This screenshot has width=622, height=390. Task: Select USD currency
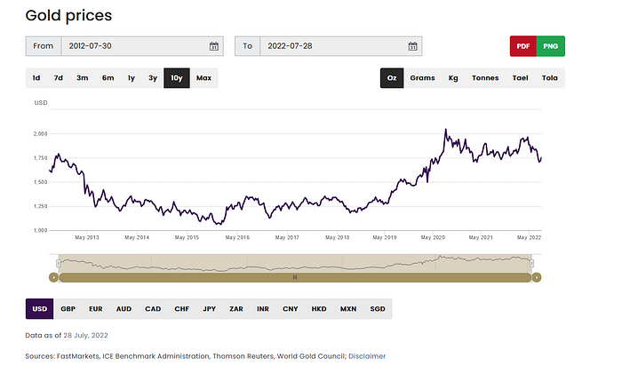pos(40,308)
